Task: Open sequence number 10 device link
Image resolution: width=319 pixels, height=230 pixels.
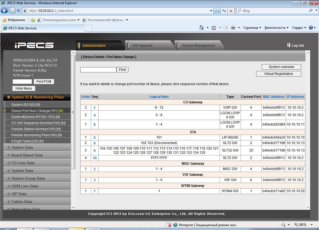Action: 95,158
